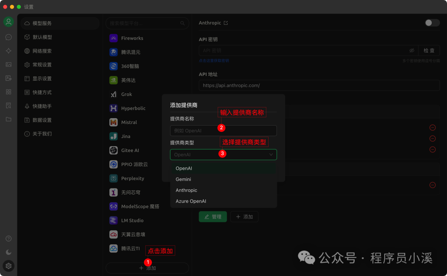This screenshot has height=276, width=447.
Task: Open the chat assistant icon in sidebar
Action: [x=9, y=37]
